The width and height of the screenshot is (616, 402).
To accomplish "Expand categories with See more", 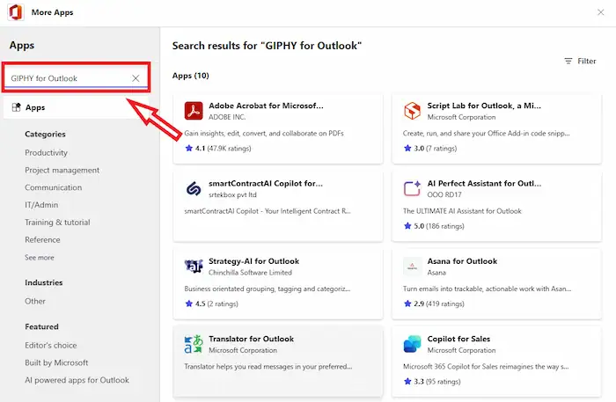I will point(40,258).
